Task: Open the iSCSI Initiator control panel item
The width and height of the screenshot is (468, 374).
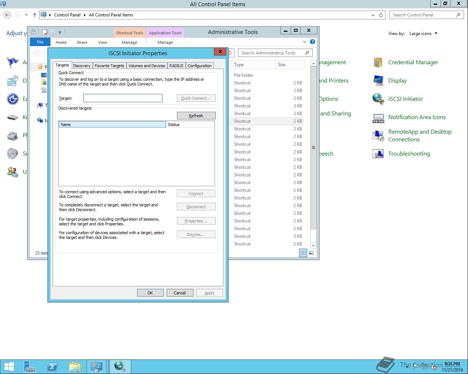Action: pyautogui.click(x=405, y=99)
